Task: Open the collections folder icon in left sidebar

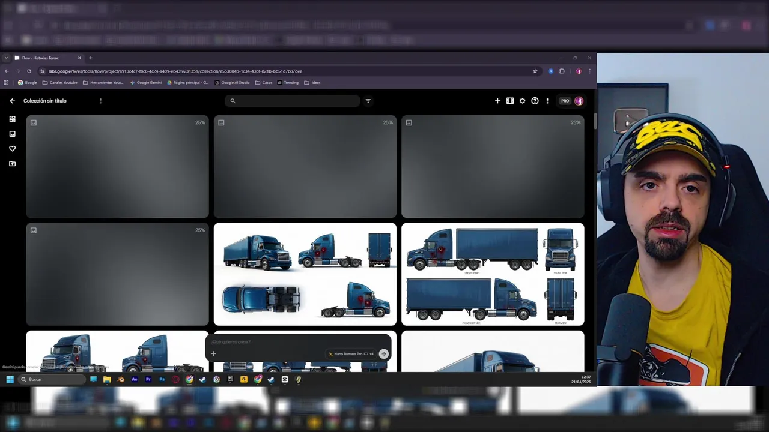Action: point(12,163)
